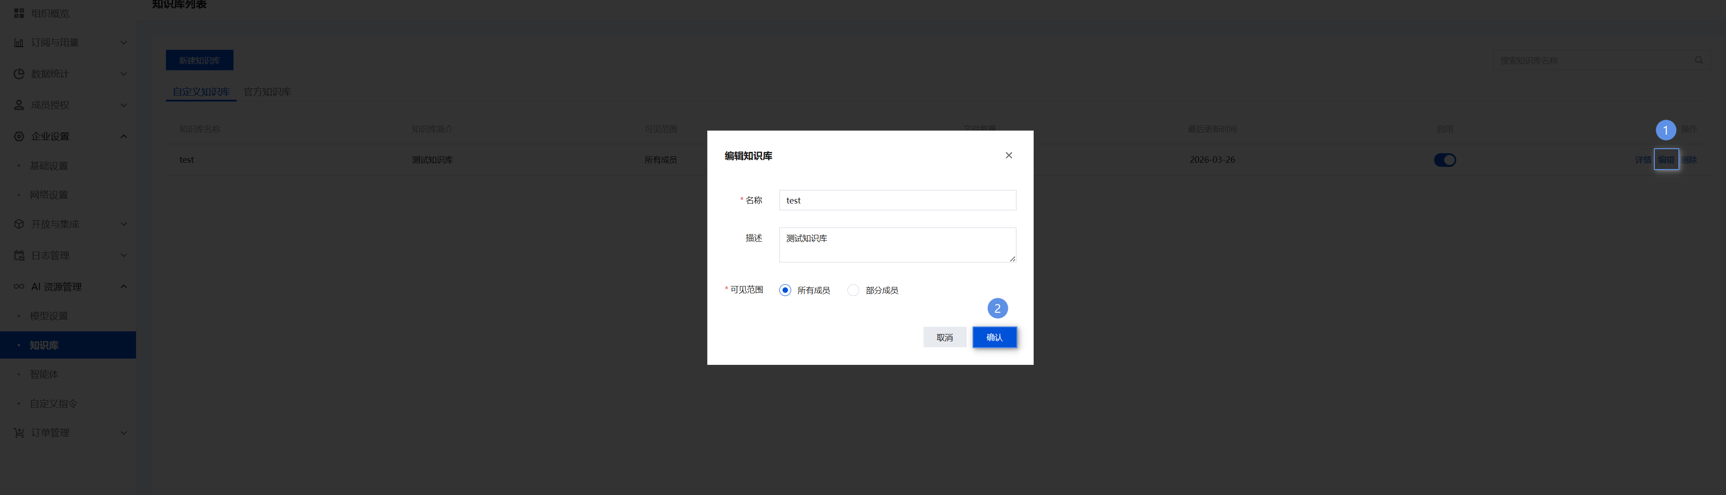Toggle the 启用 switch for test row

(x=1444, y=160)
